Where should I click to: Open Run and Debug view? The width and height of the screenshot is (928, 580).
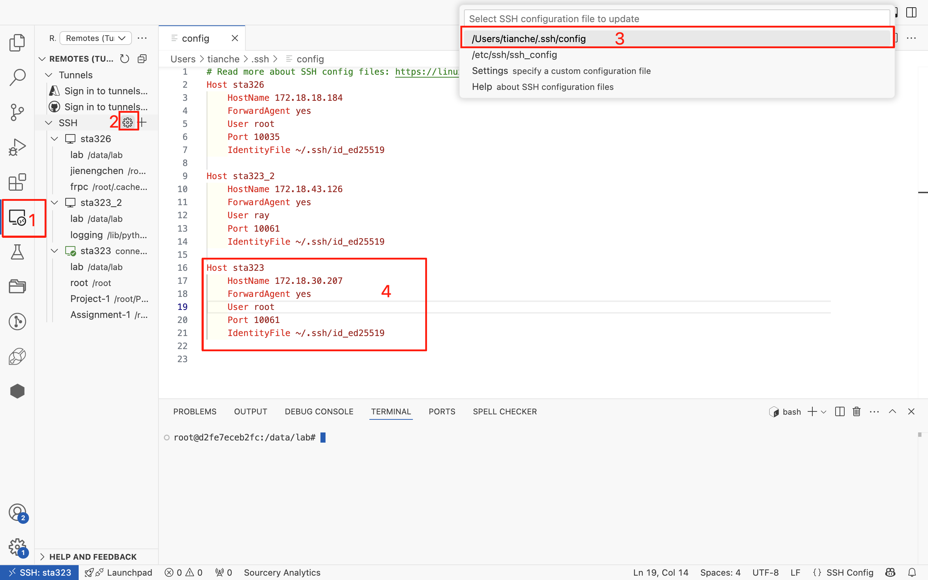click(17, 147)
